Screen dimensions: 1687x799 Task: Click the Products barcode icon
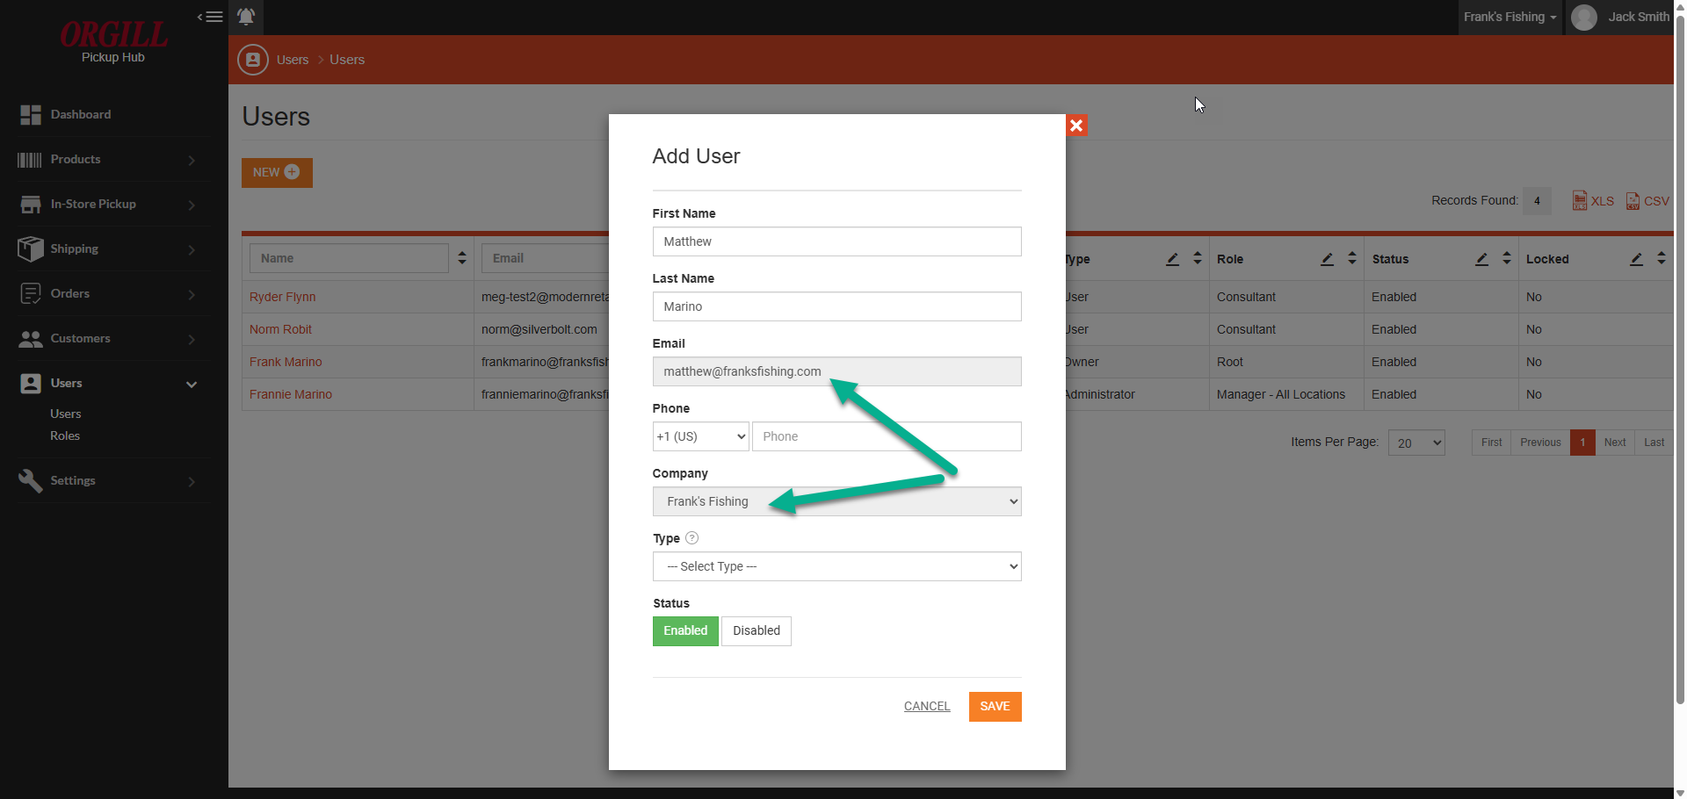(30, 160)
